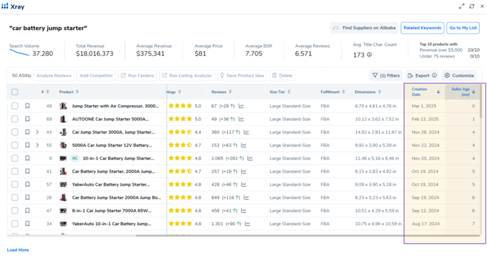487x256 pixels.
Task: Check the box for product rank 26
Action: coord(15,197)
